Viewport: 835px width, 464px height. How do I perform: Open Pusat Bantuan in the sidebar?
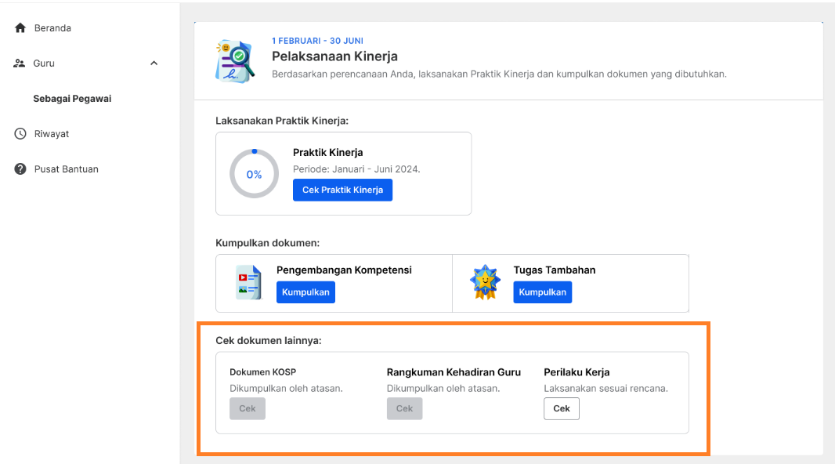67,169
